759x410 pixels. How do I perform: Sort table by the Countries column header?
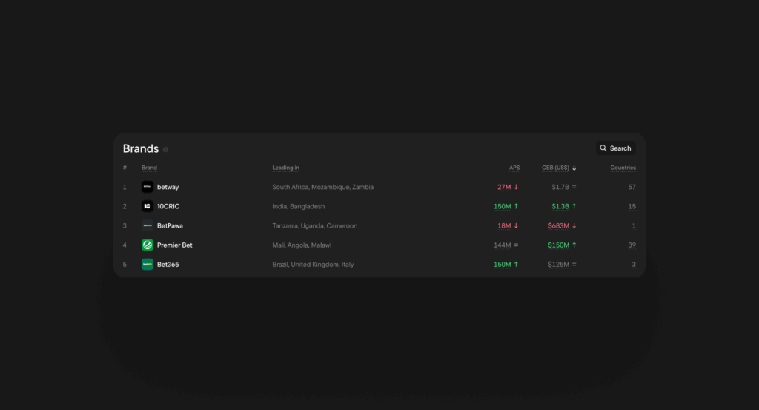tap(623, 168)
